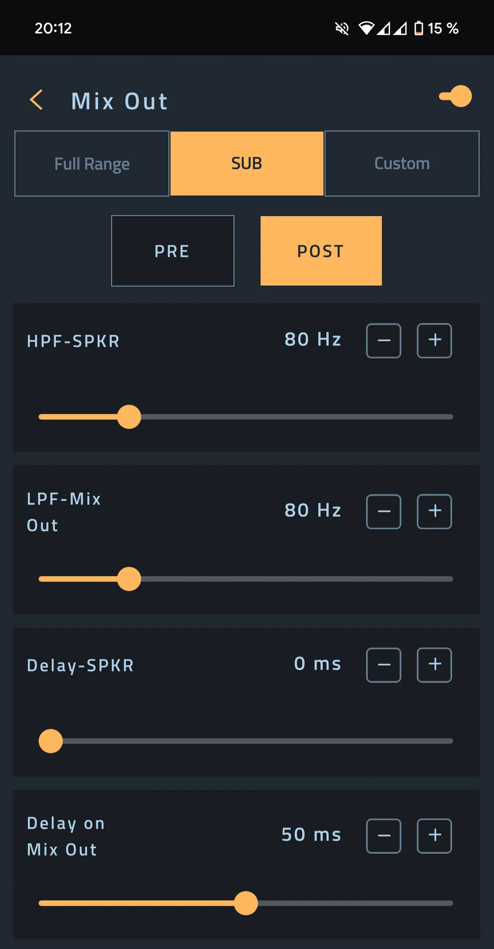The width and height of the screenshot is (494, 949).
Task: Choose the POST routing option
Action: pyautogui.click(x=321, y=251)
